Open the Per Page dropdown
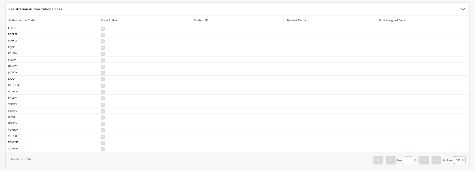 click(x=459, y=160)
